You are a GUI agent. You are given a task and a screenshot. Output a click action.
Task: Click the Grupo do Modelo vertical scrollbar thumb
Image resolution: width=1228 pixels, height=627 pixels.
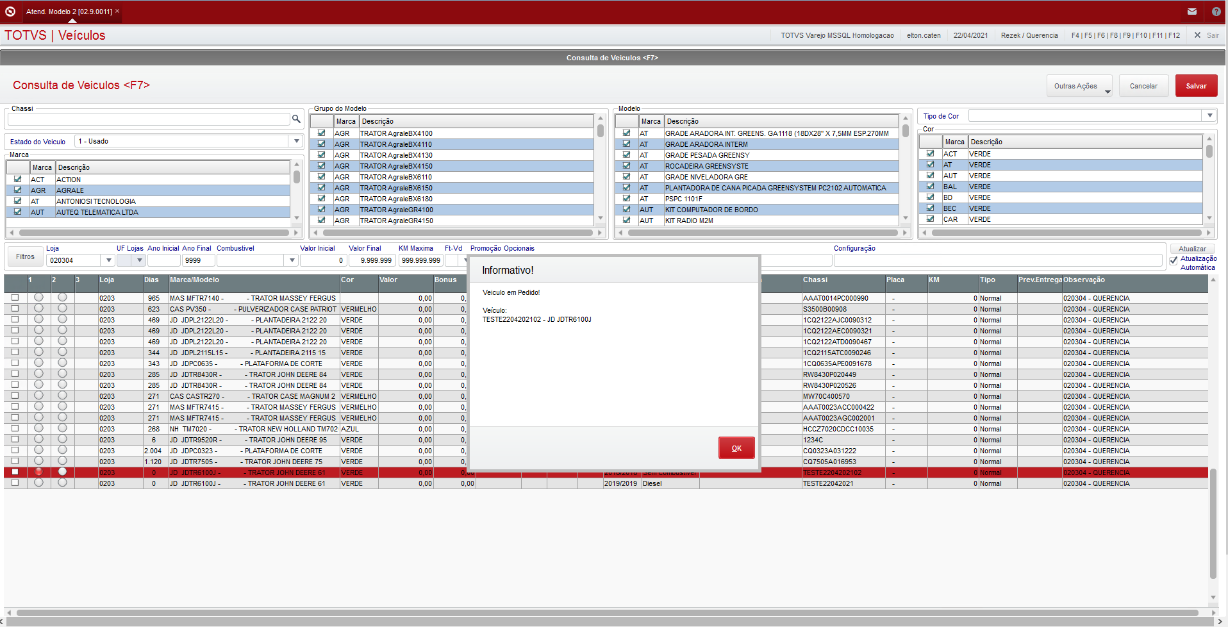pyautogui.click(x=601, y=131)
